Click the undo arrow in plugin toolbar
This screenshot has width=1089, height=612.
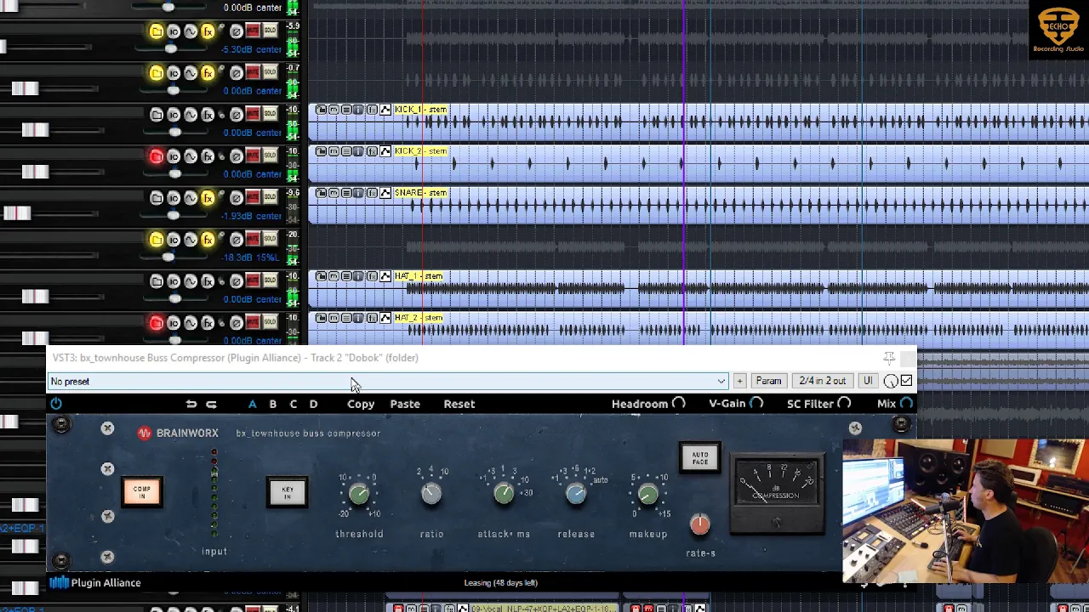click(x=191, y=405)
